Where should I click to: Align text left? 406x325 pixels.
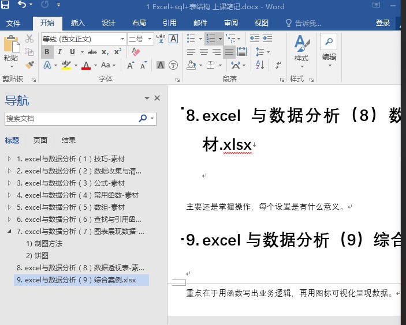coord(191,52)
